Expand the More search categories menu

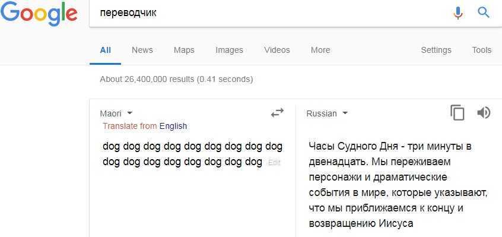tap(320, 50)
